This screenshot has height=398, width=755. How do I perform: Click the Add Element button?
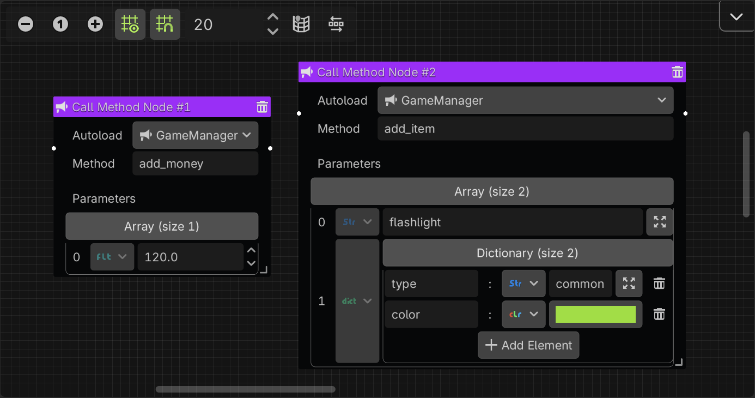click(x=528, y=345)
